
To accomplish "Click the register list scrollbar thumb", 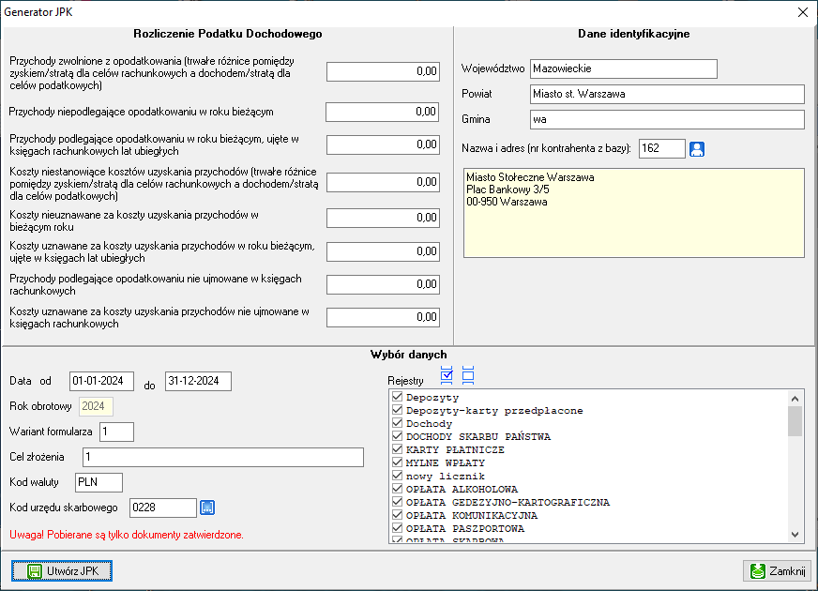I will coord(795,421).
